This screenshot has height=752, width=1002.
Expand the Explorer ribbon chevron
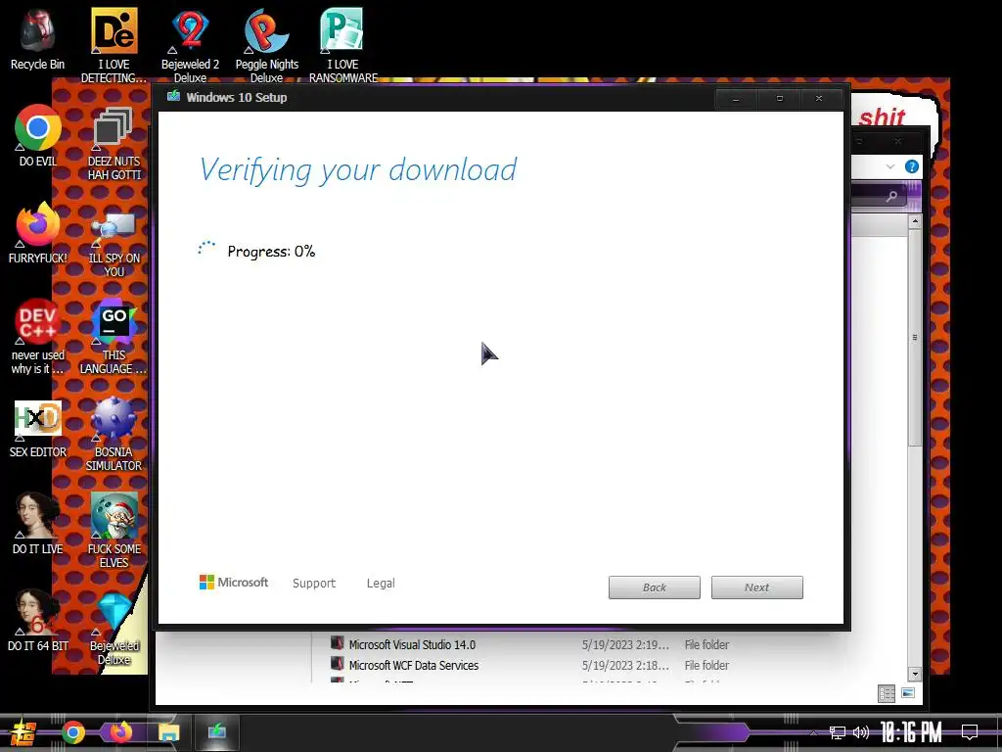(890, 166)
